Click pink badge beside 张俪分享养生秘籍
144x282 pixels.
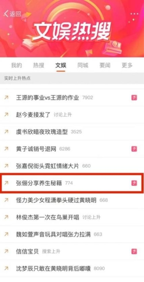click(x=134, y=183)
